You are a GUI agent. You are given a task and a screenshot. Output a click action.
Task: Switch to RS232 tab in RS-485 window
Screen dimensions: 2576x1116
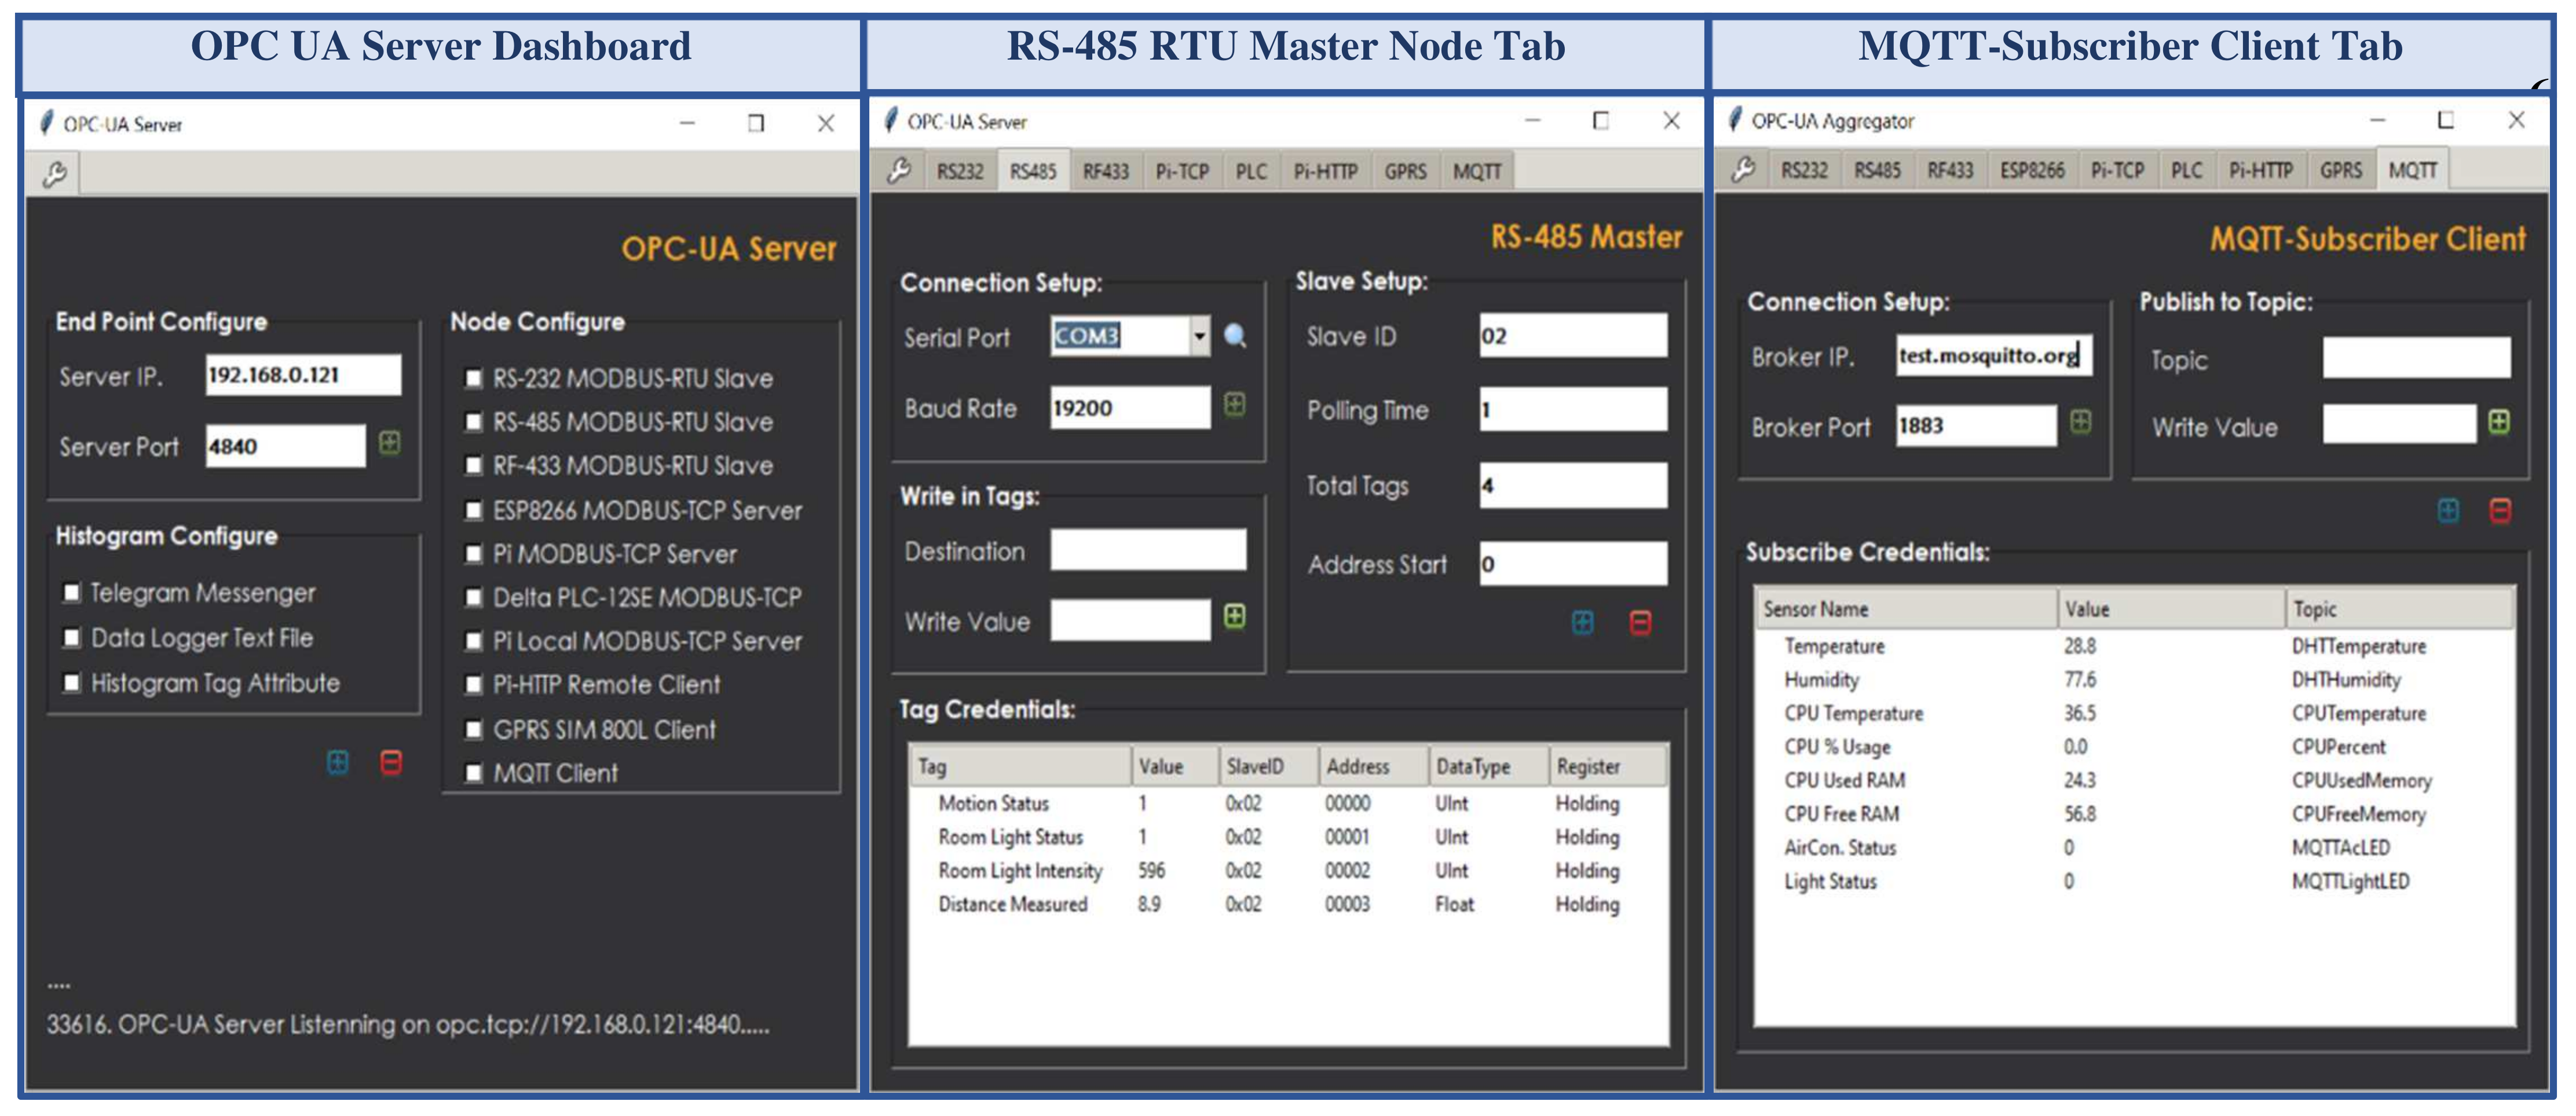coord(960,172)
